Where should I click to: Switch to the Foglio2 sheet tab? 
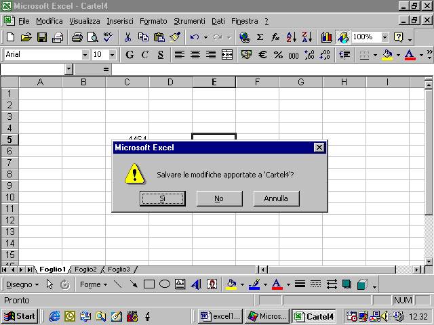coord(85,269)
